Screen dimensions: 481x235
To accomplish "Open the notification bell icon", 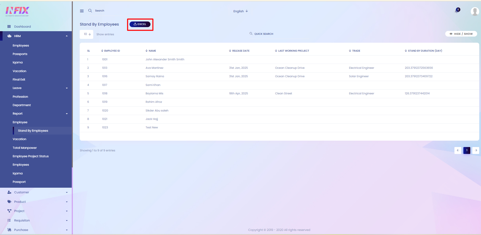I will (457, 11).
